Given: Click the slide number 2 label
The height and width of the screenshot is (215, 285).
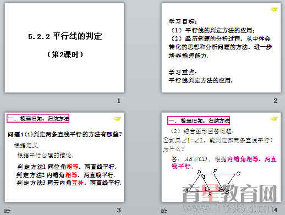Looking at the screenshot, I should (x=275, y=101).
